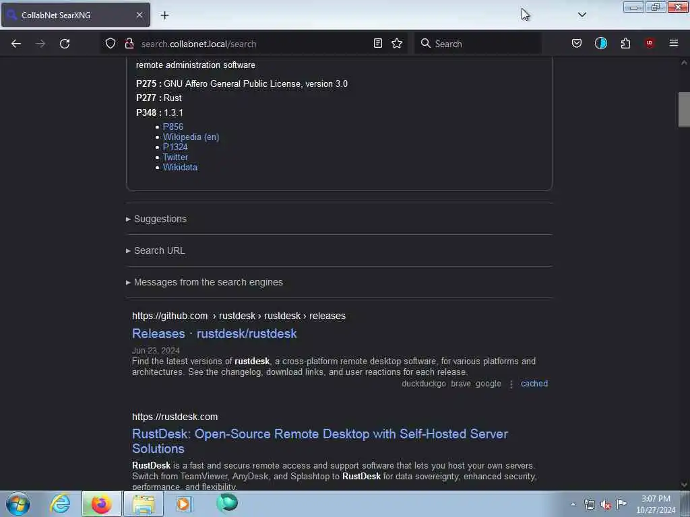Image resolution: width=690 pixels, height=517 pixels.
Task: Open the Extensions puzzle icon
Action: pos(625,43)
